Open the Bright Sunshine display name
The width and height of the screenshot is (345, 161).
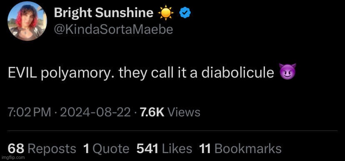[x=104, y=13]
